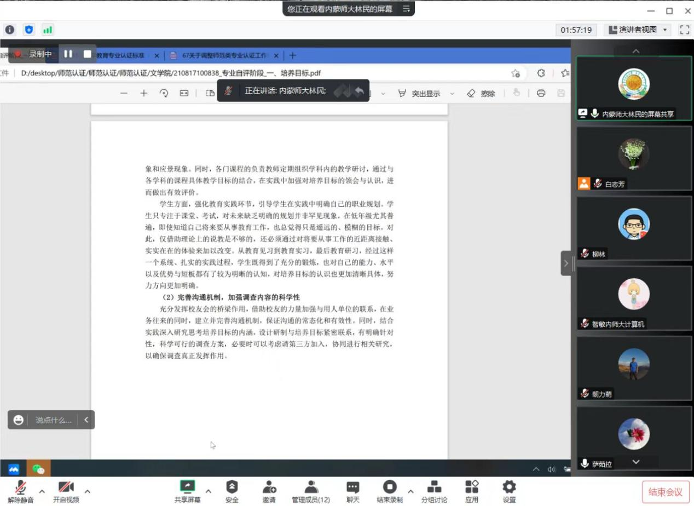Expand share options arrow beside 共享屏幕
Viewport: 694px width, 506px height.
click(x=208, y=491)
